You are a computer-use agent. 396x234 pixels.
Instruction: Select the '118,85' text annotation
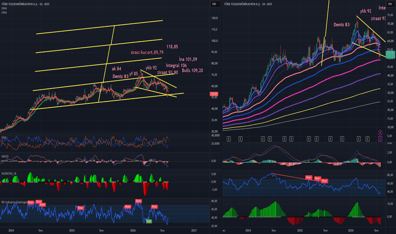pos(172,47)
